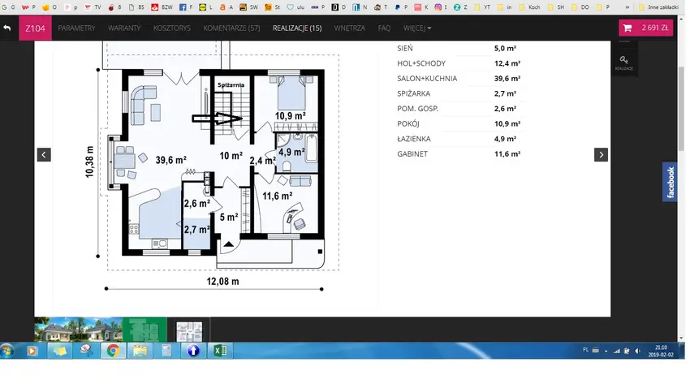Show previous image with left arrow
Screen dimensions: 690x388
click(44, 154)
